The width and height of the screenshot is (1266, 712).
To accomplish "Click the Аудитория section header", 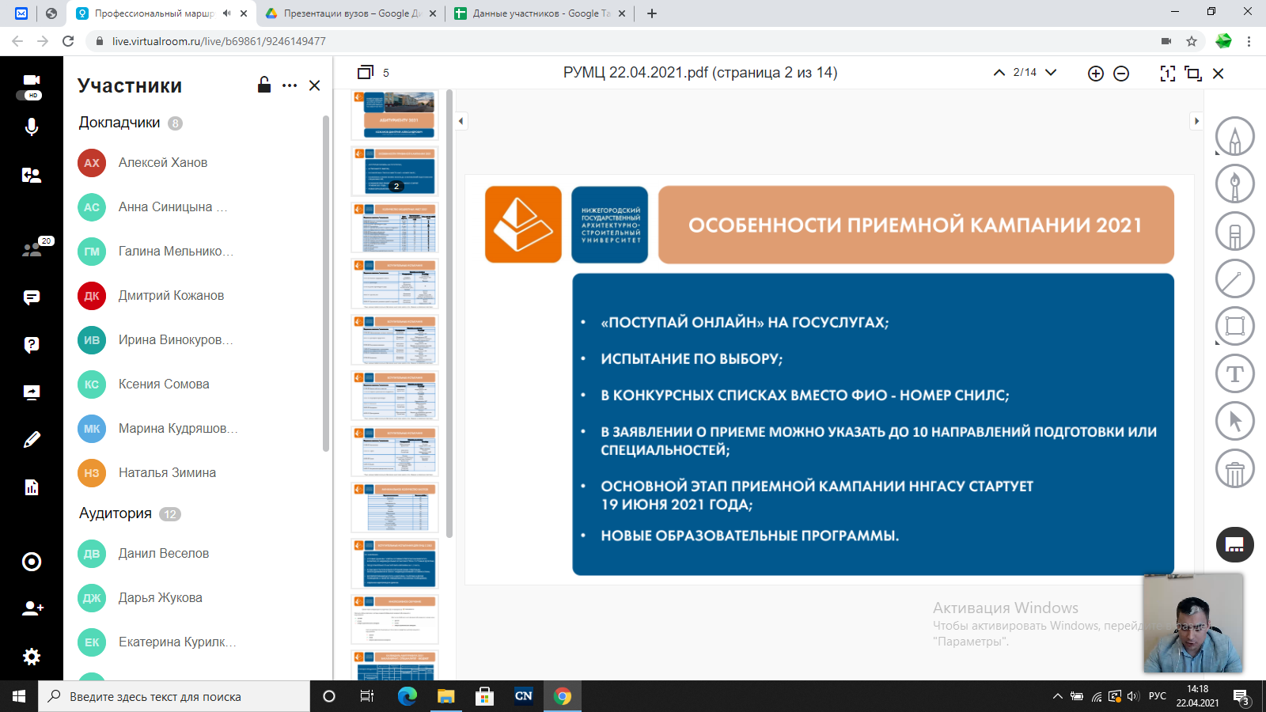I will 116,513.
